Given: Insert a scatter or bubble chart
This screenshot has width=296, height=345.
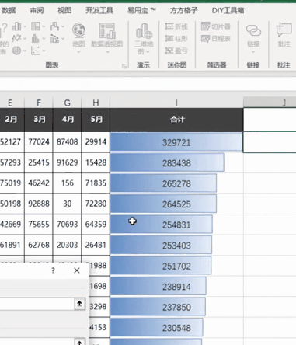Looking at the screenshot, I should [x=36, y=51].
